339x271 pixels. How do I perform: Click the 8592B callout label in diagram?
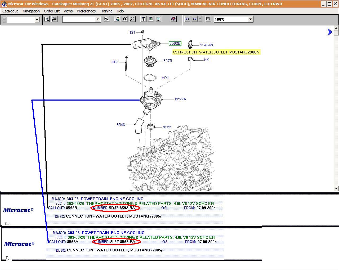[175, 43]
